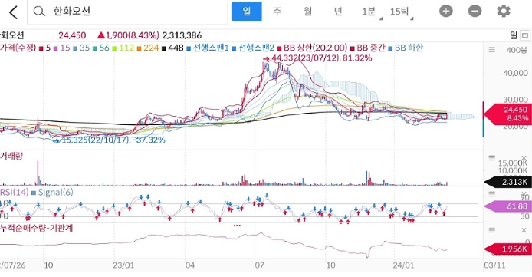Tap the 누적순매수량-기관계 panel title
This screenshot has height=277, width=532.
click(37, 228)
